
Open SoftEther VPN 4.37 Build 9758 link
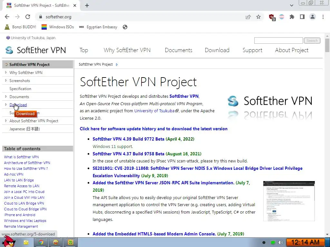[128, 154]
